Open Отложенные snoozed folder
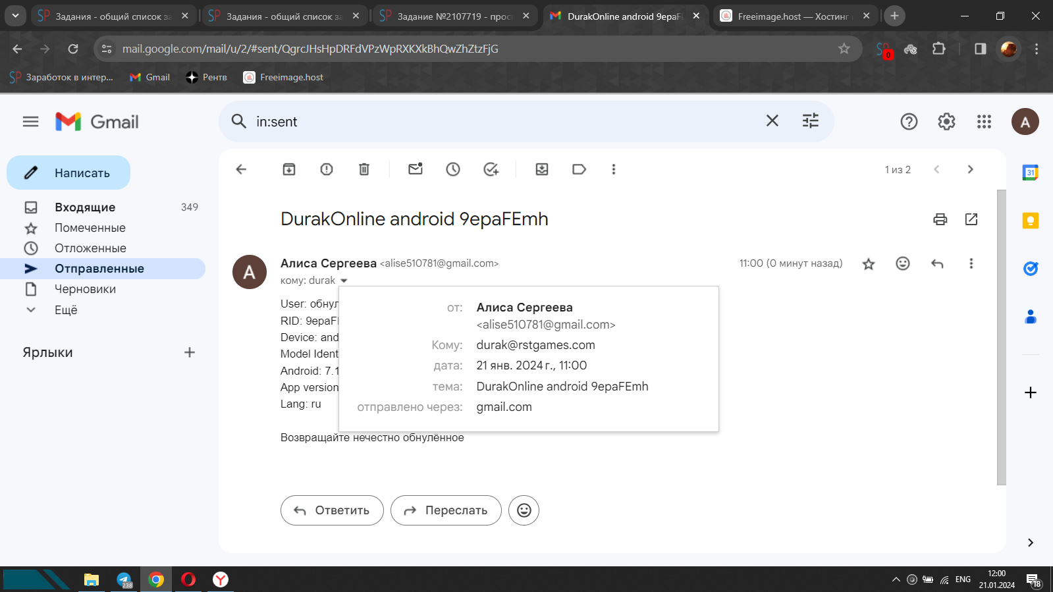This screenshot has width=1053, height=592. point(103,248)
